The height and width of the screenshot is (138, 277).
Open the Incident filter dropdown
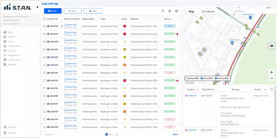click(193, 90)
